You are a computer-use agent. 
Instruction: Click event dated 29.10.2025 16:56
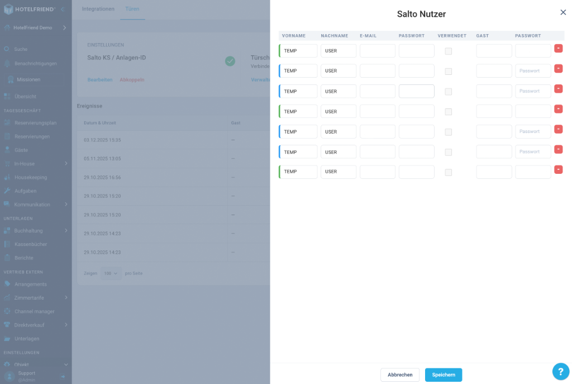coord(102,177)
